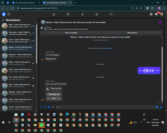Choose a GIF from the composer

click(x=53, y=107)
